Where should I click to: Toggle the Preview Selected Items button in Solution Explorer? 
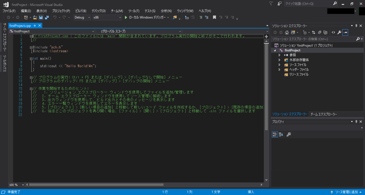coord(345,32)
